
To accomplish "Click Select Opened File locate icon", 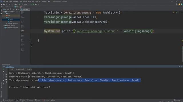I will click(x=8, y=9).
